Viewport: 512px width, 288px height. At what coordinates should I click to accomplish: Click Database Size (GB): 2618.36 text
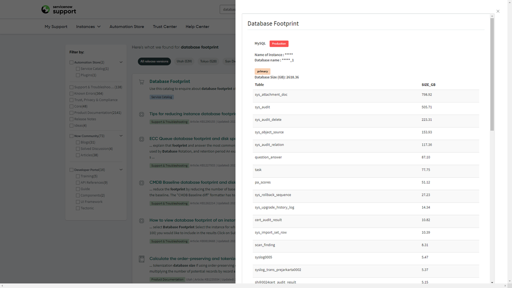(277, 77)
